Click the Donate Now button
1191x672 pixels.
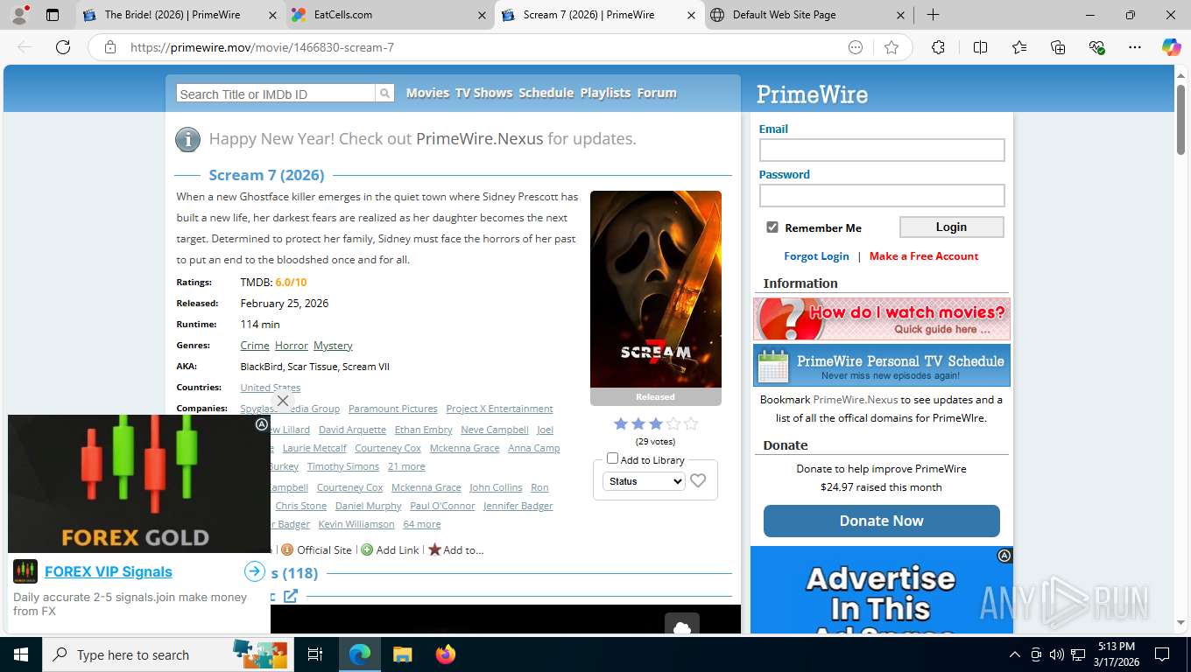click(881, 521)
